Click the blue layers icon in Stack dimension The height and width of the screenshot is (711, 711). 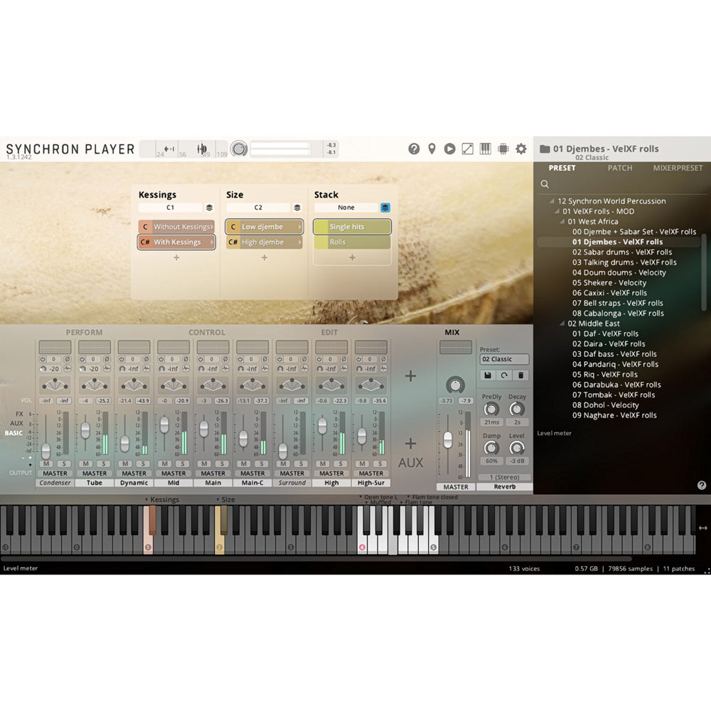(x=385, y=208)
